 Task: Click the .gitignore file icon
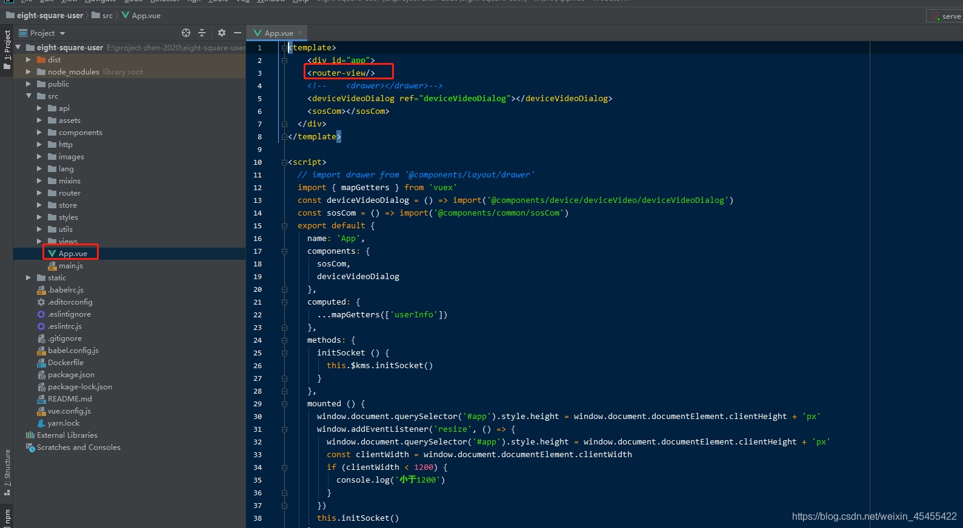(x=41, y=338)
